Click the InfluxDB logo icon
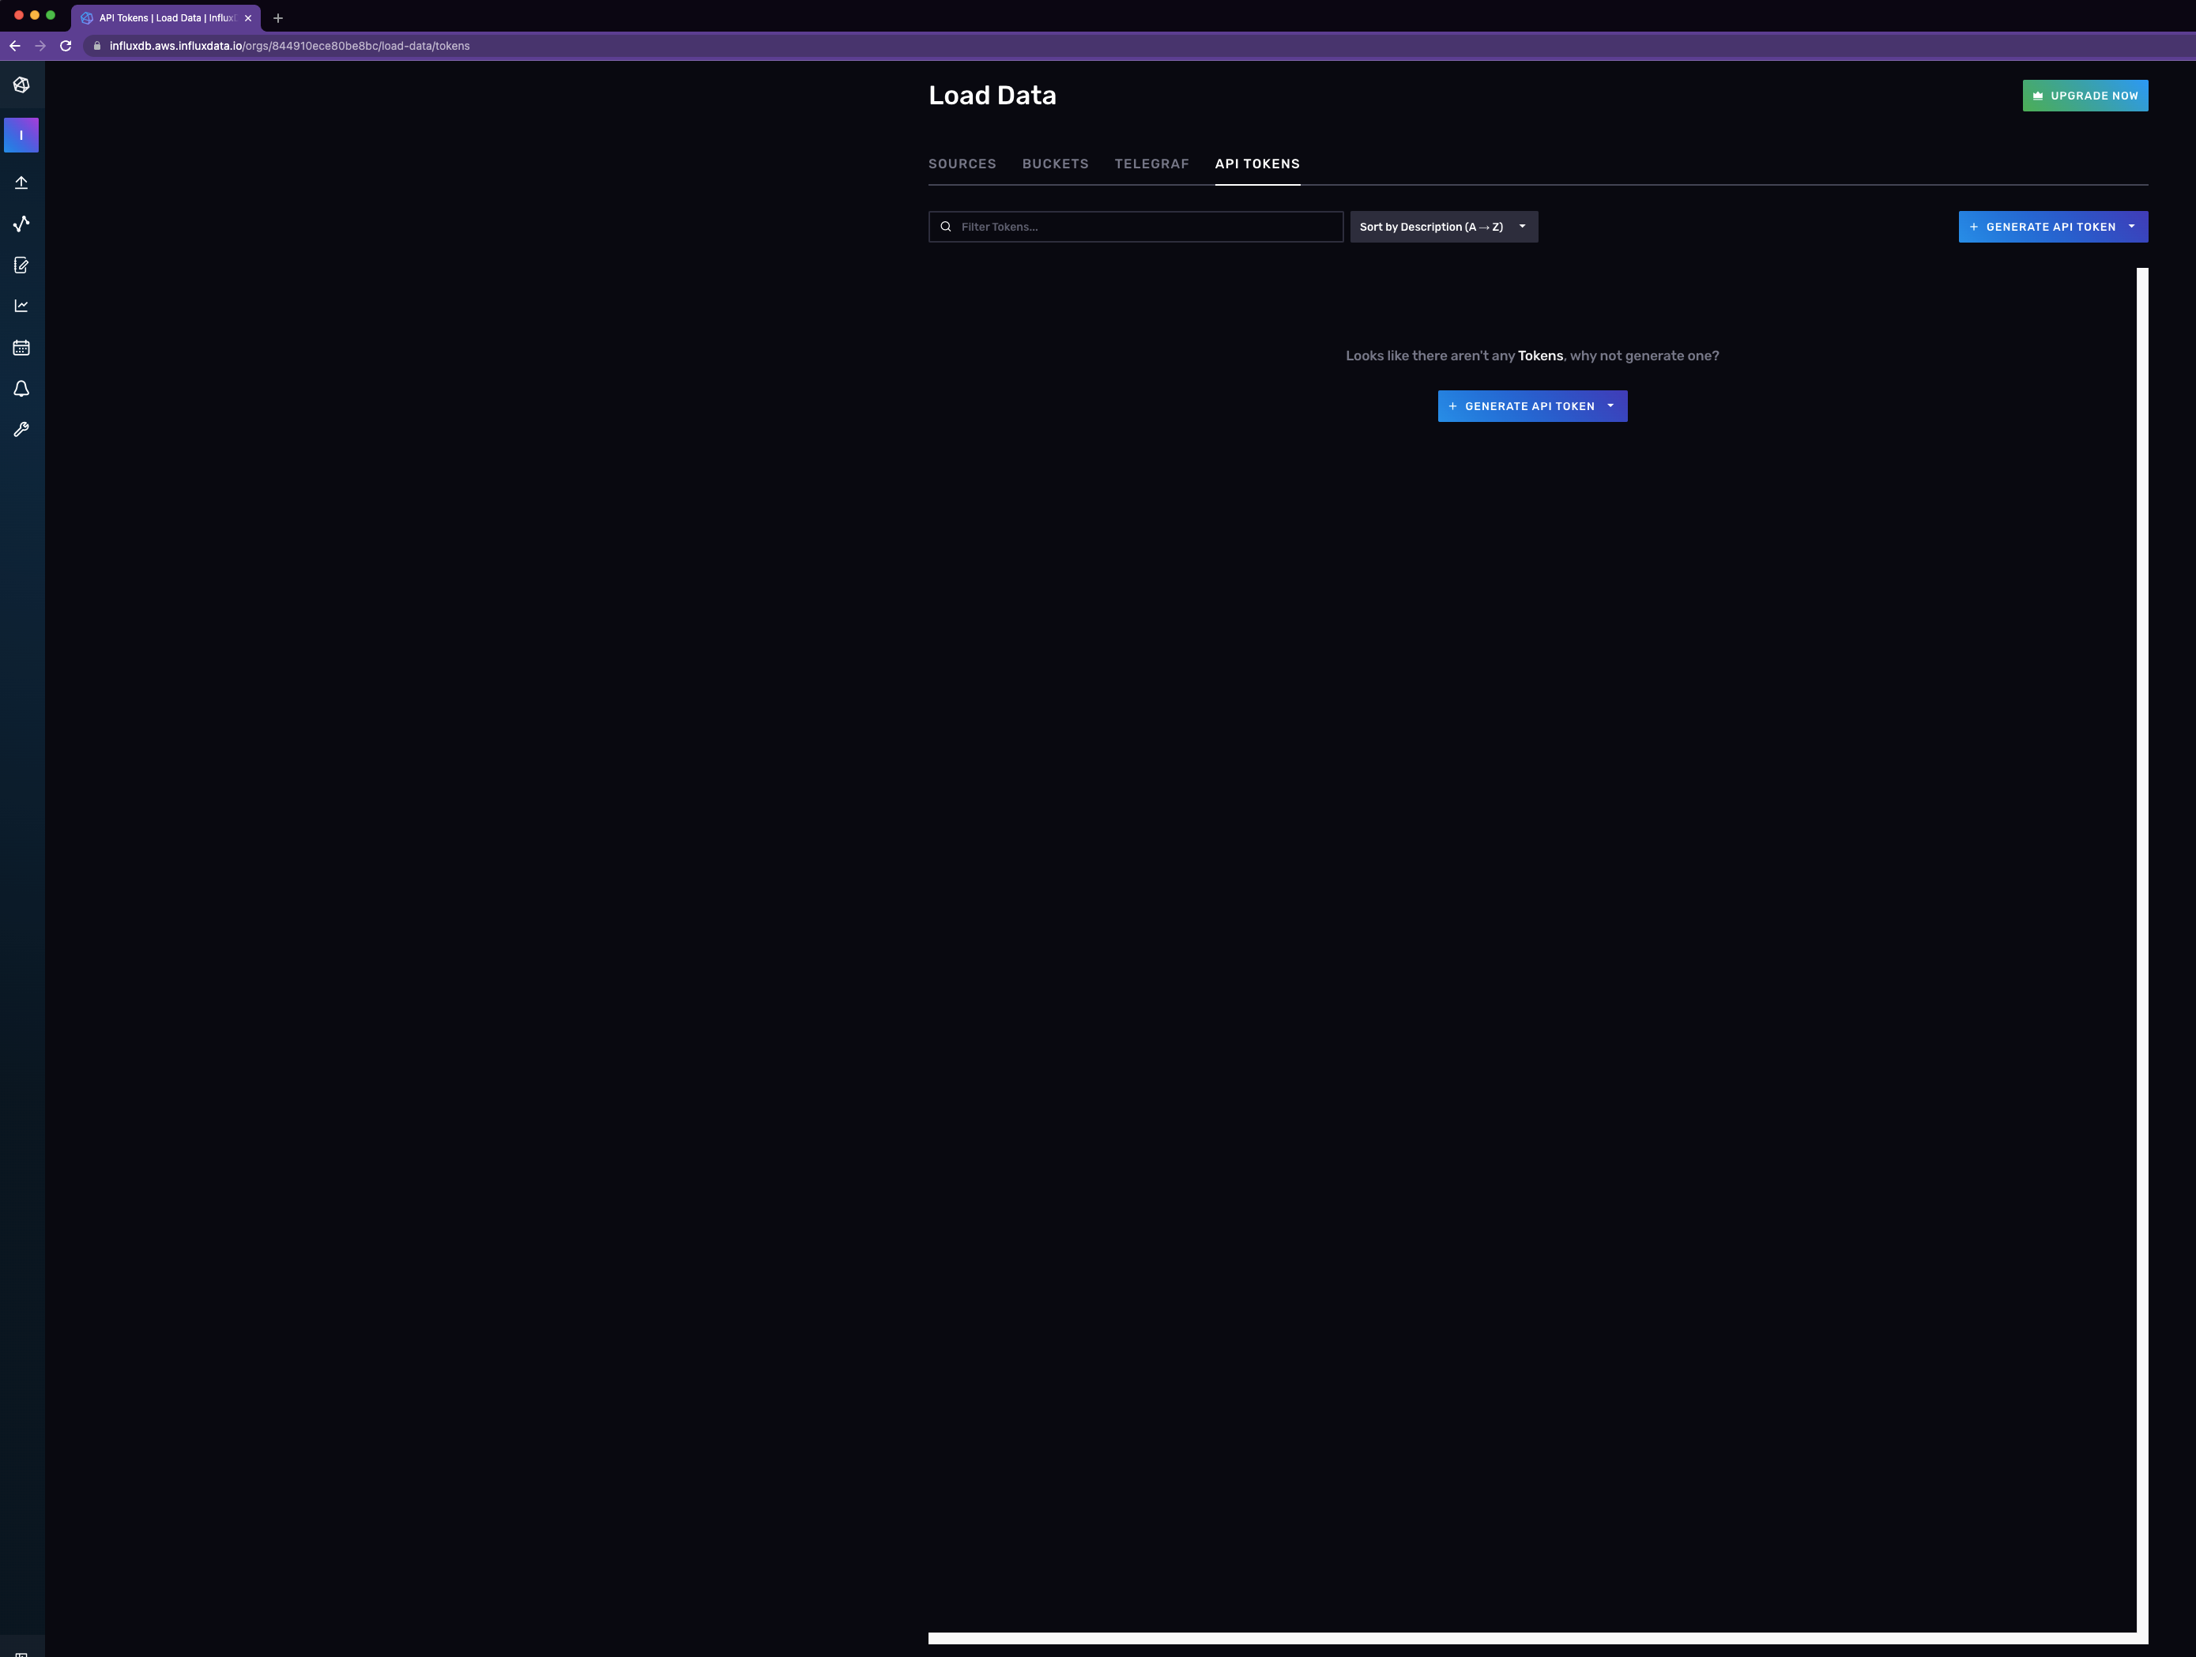The image size is (2196, 1657). tap(21, 85)
